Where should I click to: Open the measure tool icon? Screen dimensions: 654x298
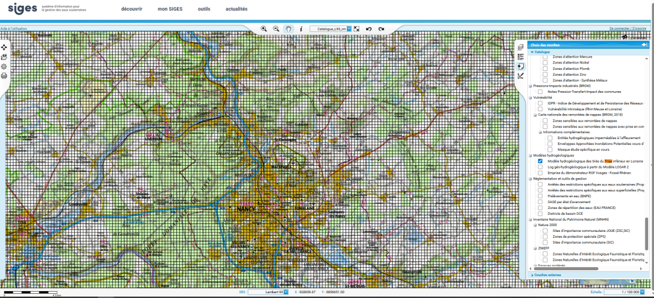point(521,76)
